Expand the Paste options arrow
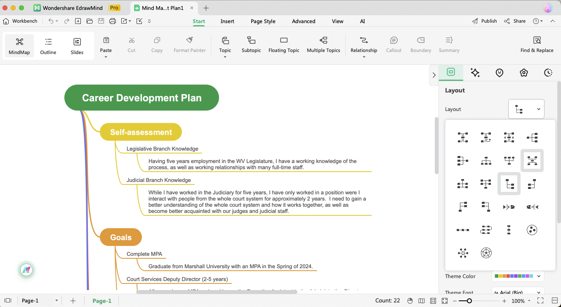Image resolution: width=561 pixels, height=307 pixels. (x=106, y=57)
